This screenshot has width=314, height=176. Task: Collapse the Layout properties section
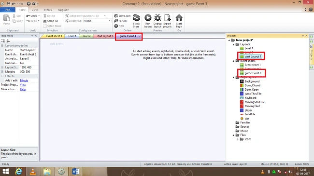point(2,46)
